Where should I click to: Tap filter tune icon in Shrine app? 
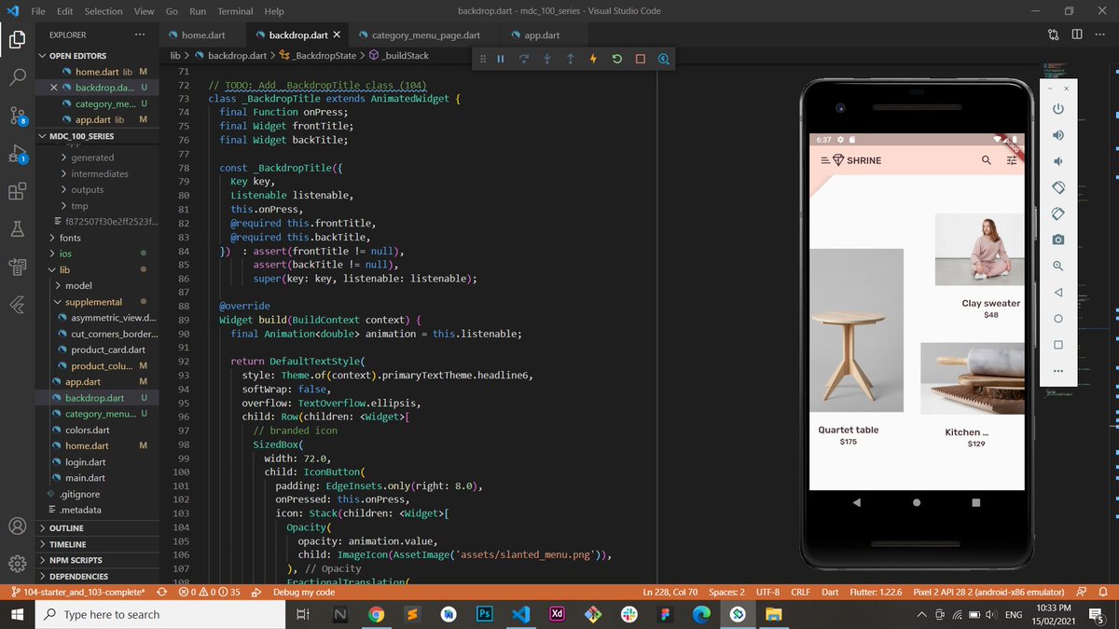tap(1012, 160)
